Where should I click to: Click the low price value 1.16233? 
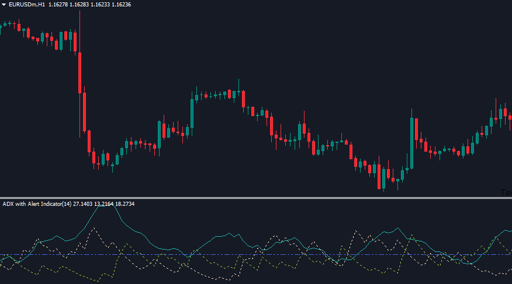pyautogui.click(x=101, y=5)
